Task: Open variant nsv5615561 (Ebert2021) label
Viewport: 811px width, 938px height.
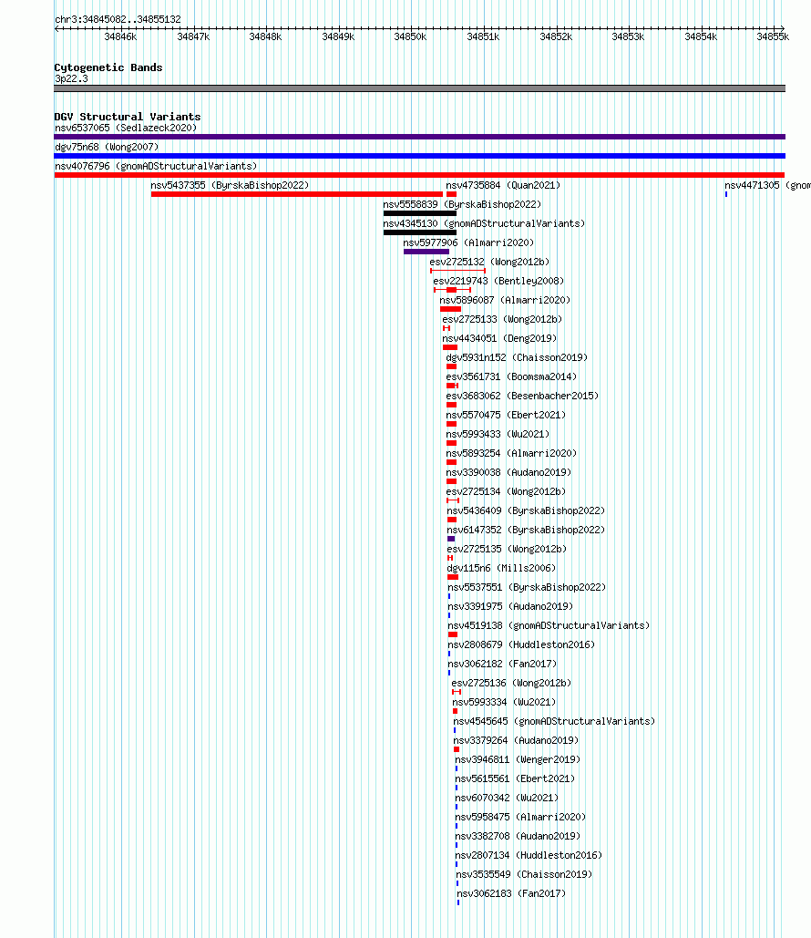Action: click(514, 778)
